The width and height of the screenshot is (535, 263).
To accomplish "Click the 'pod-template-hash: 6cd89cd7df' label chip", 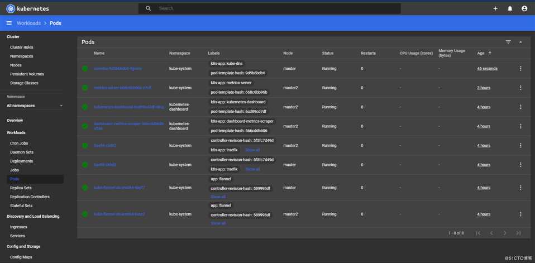I will (238, 112).
